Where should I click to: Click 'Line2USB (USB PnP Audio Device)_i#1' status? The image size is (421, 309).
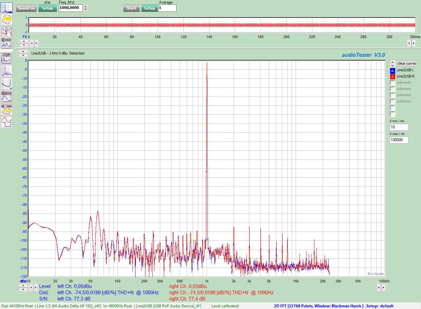[168, 306]
